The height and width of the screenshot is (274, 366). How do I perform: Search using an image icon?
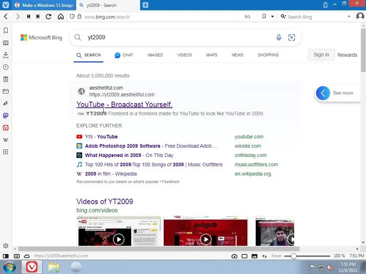click(x=292, y=37)
